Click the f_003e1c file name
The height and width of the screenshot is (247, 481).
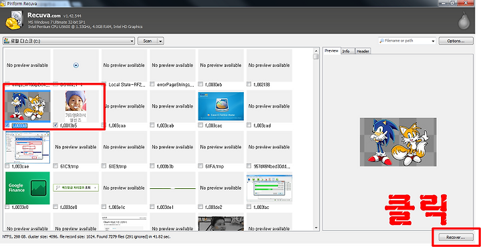tap(118, 207)
